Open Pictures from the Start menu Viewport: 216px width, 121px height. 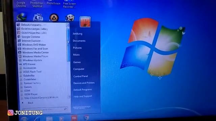(x=77, y=48)
